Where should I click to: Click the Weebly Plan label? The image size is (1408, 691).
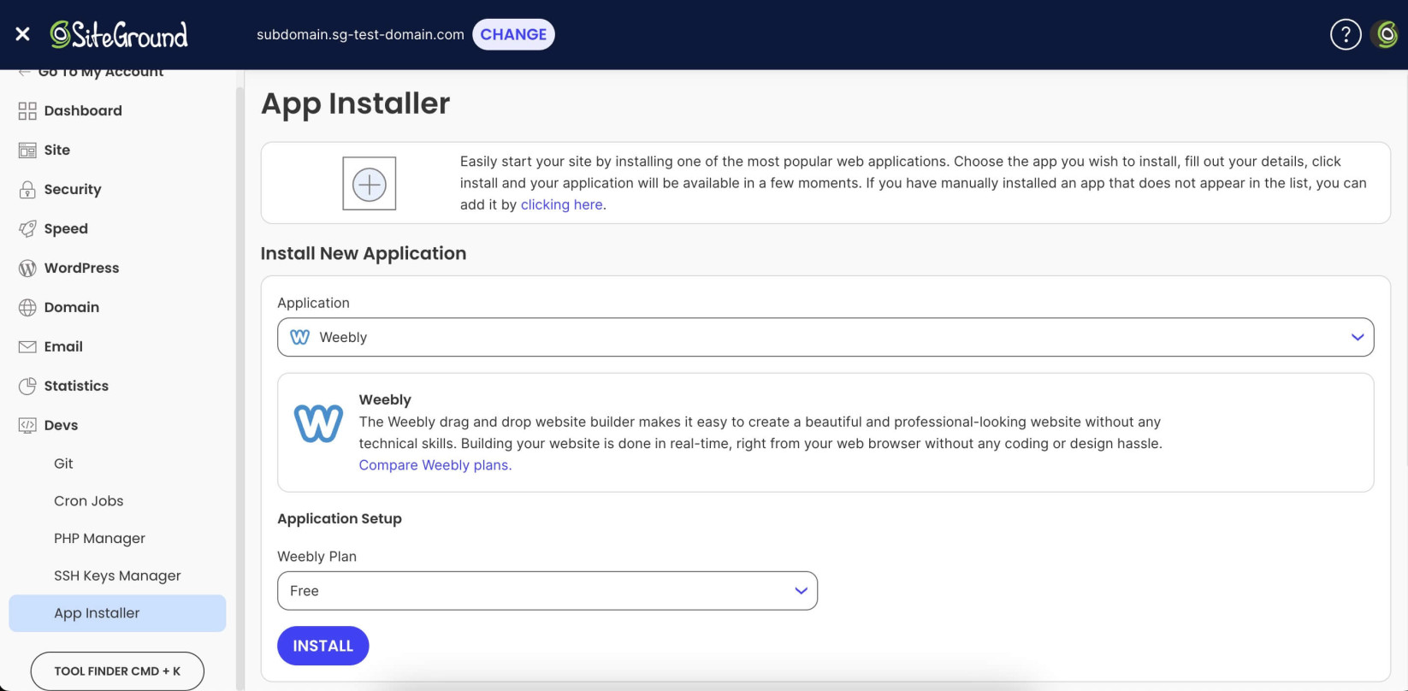pos(317,556)
